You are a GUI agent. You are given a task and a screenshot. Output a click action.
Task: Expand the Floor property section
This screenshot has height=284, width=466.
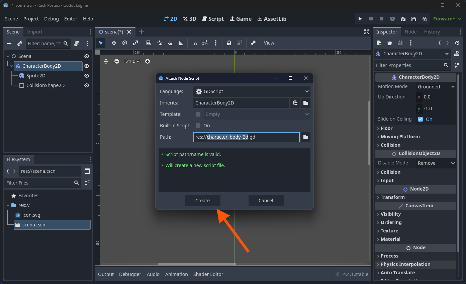416,128
